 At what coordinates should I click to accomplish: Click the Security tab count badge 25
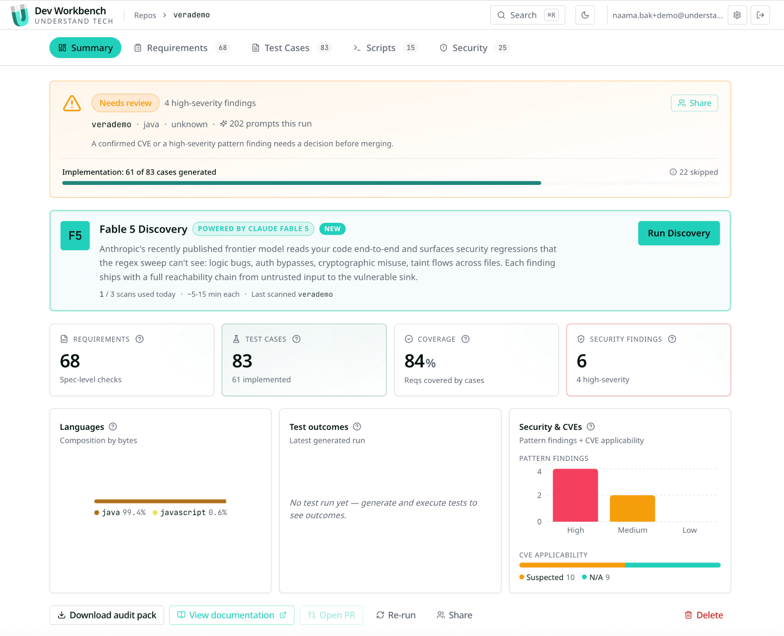pyautogui.click(x=502, y=48)
